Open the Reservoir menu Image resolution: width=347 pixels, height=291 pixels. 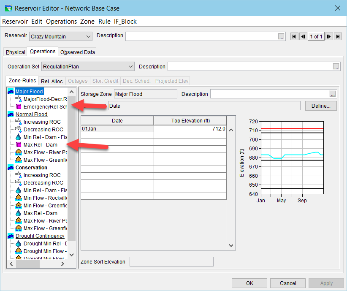pos(15,22)
